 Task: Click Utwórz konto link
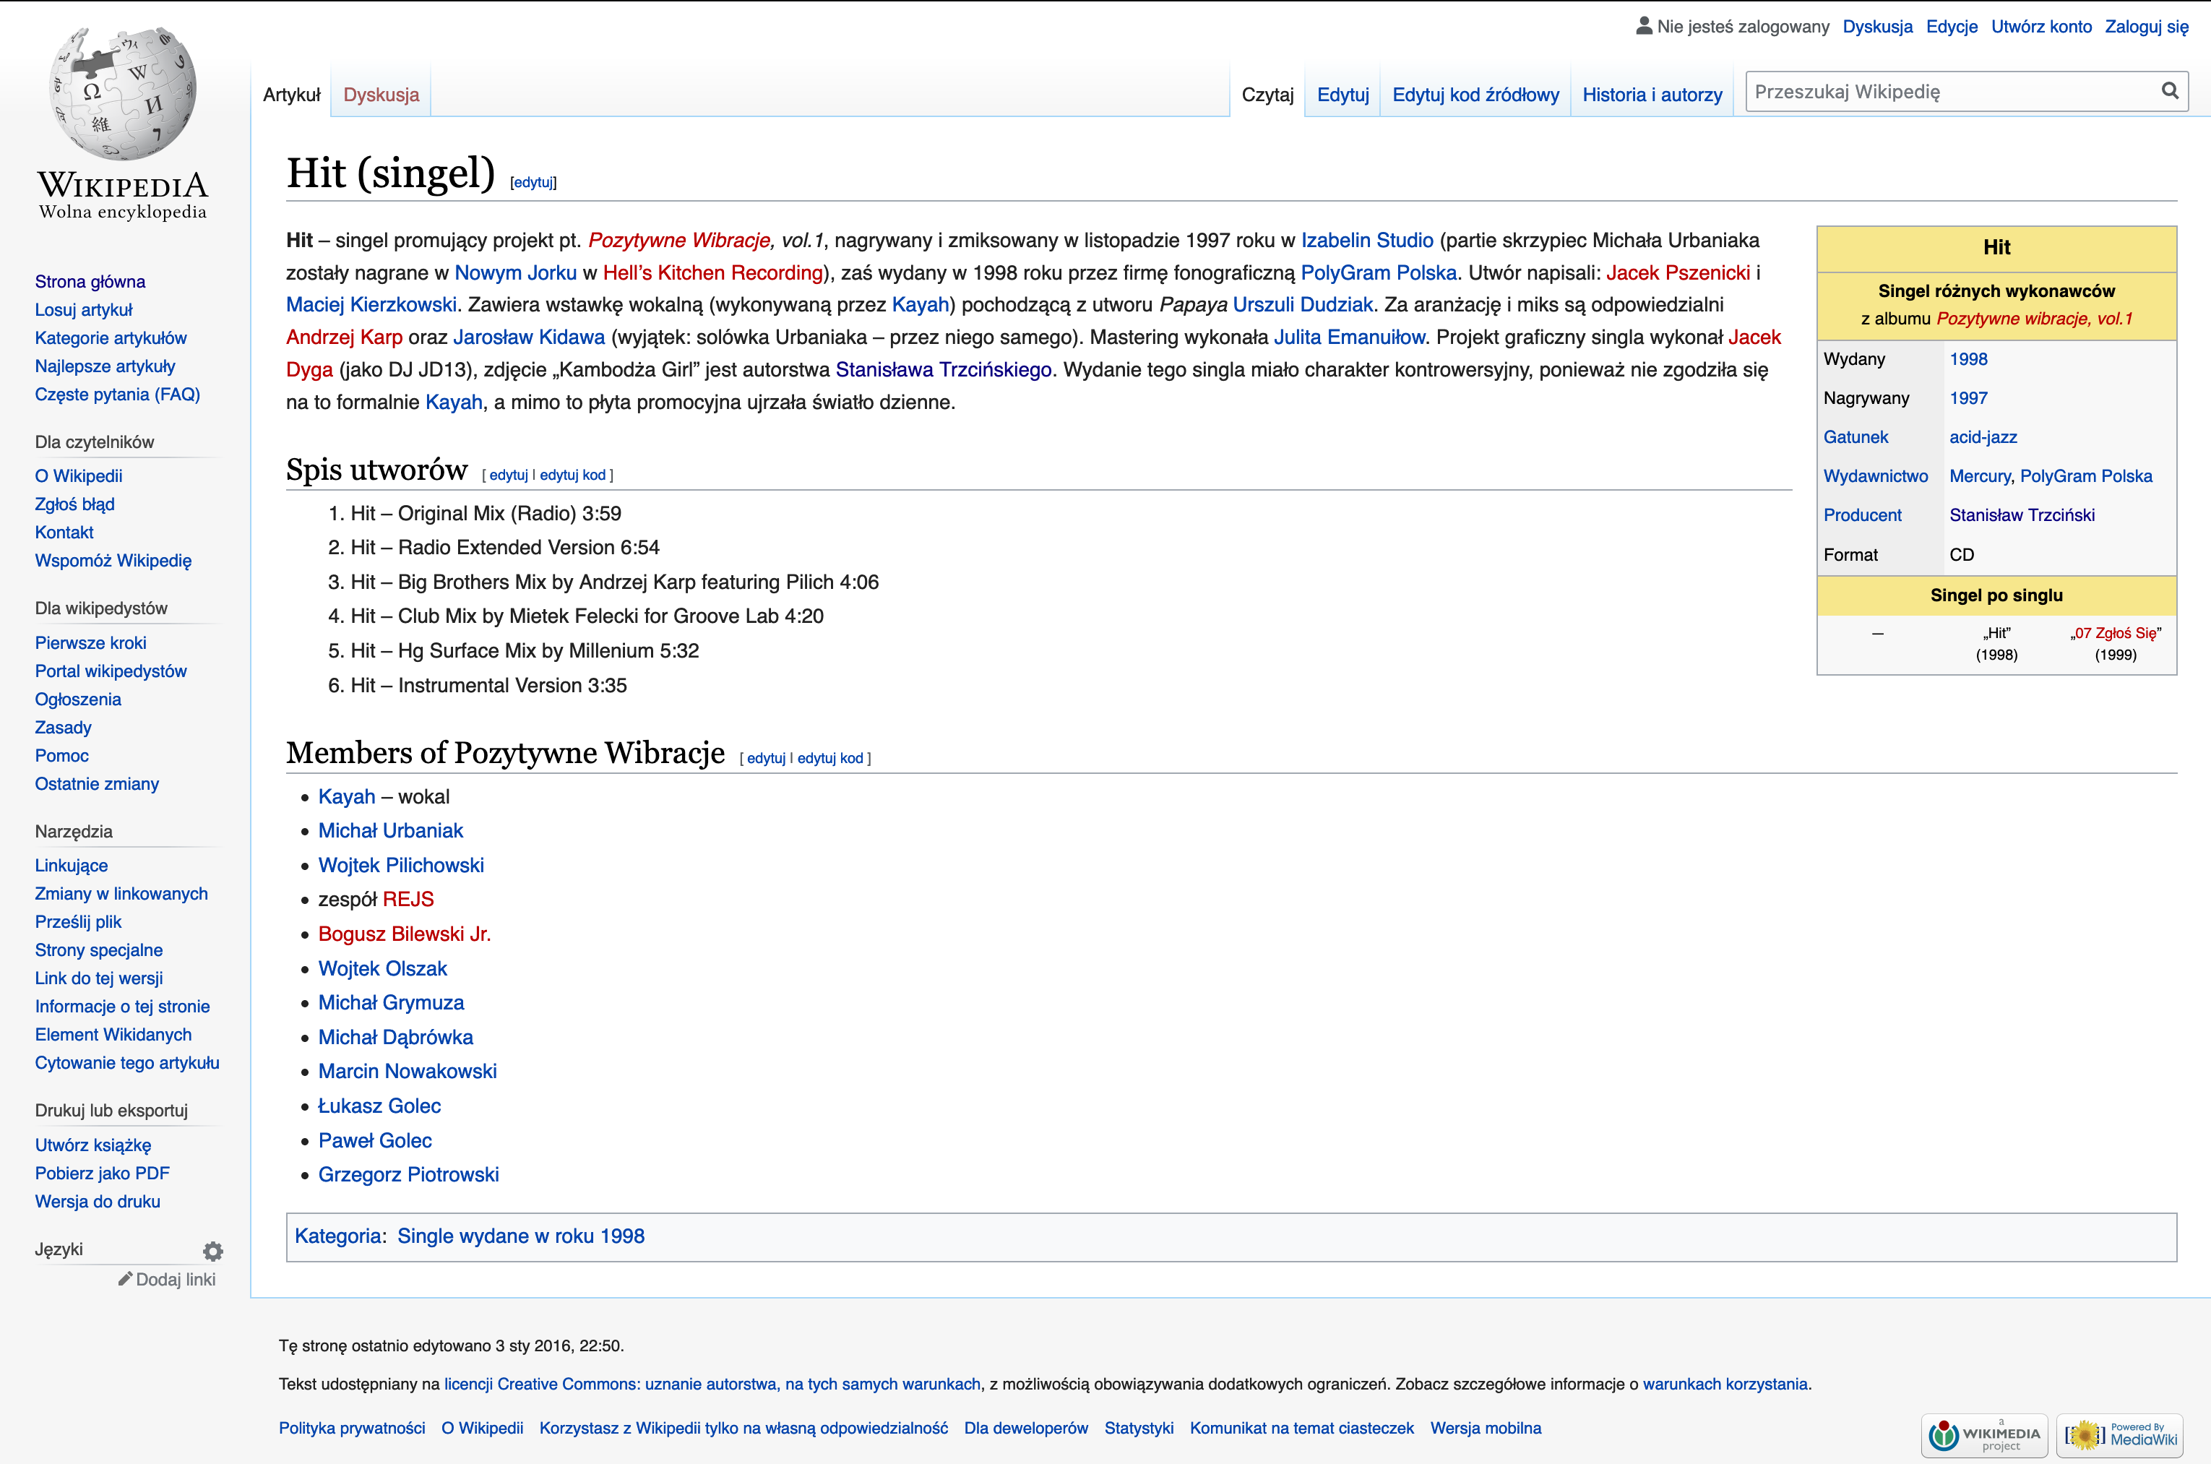(x=2041, y=26)
